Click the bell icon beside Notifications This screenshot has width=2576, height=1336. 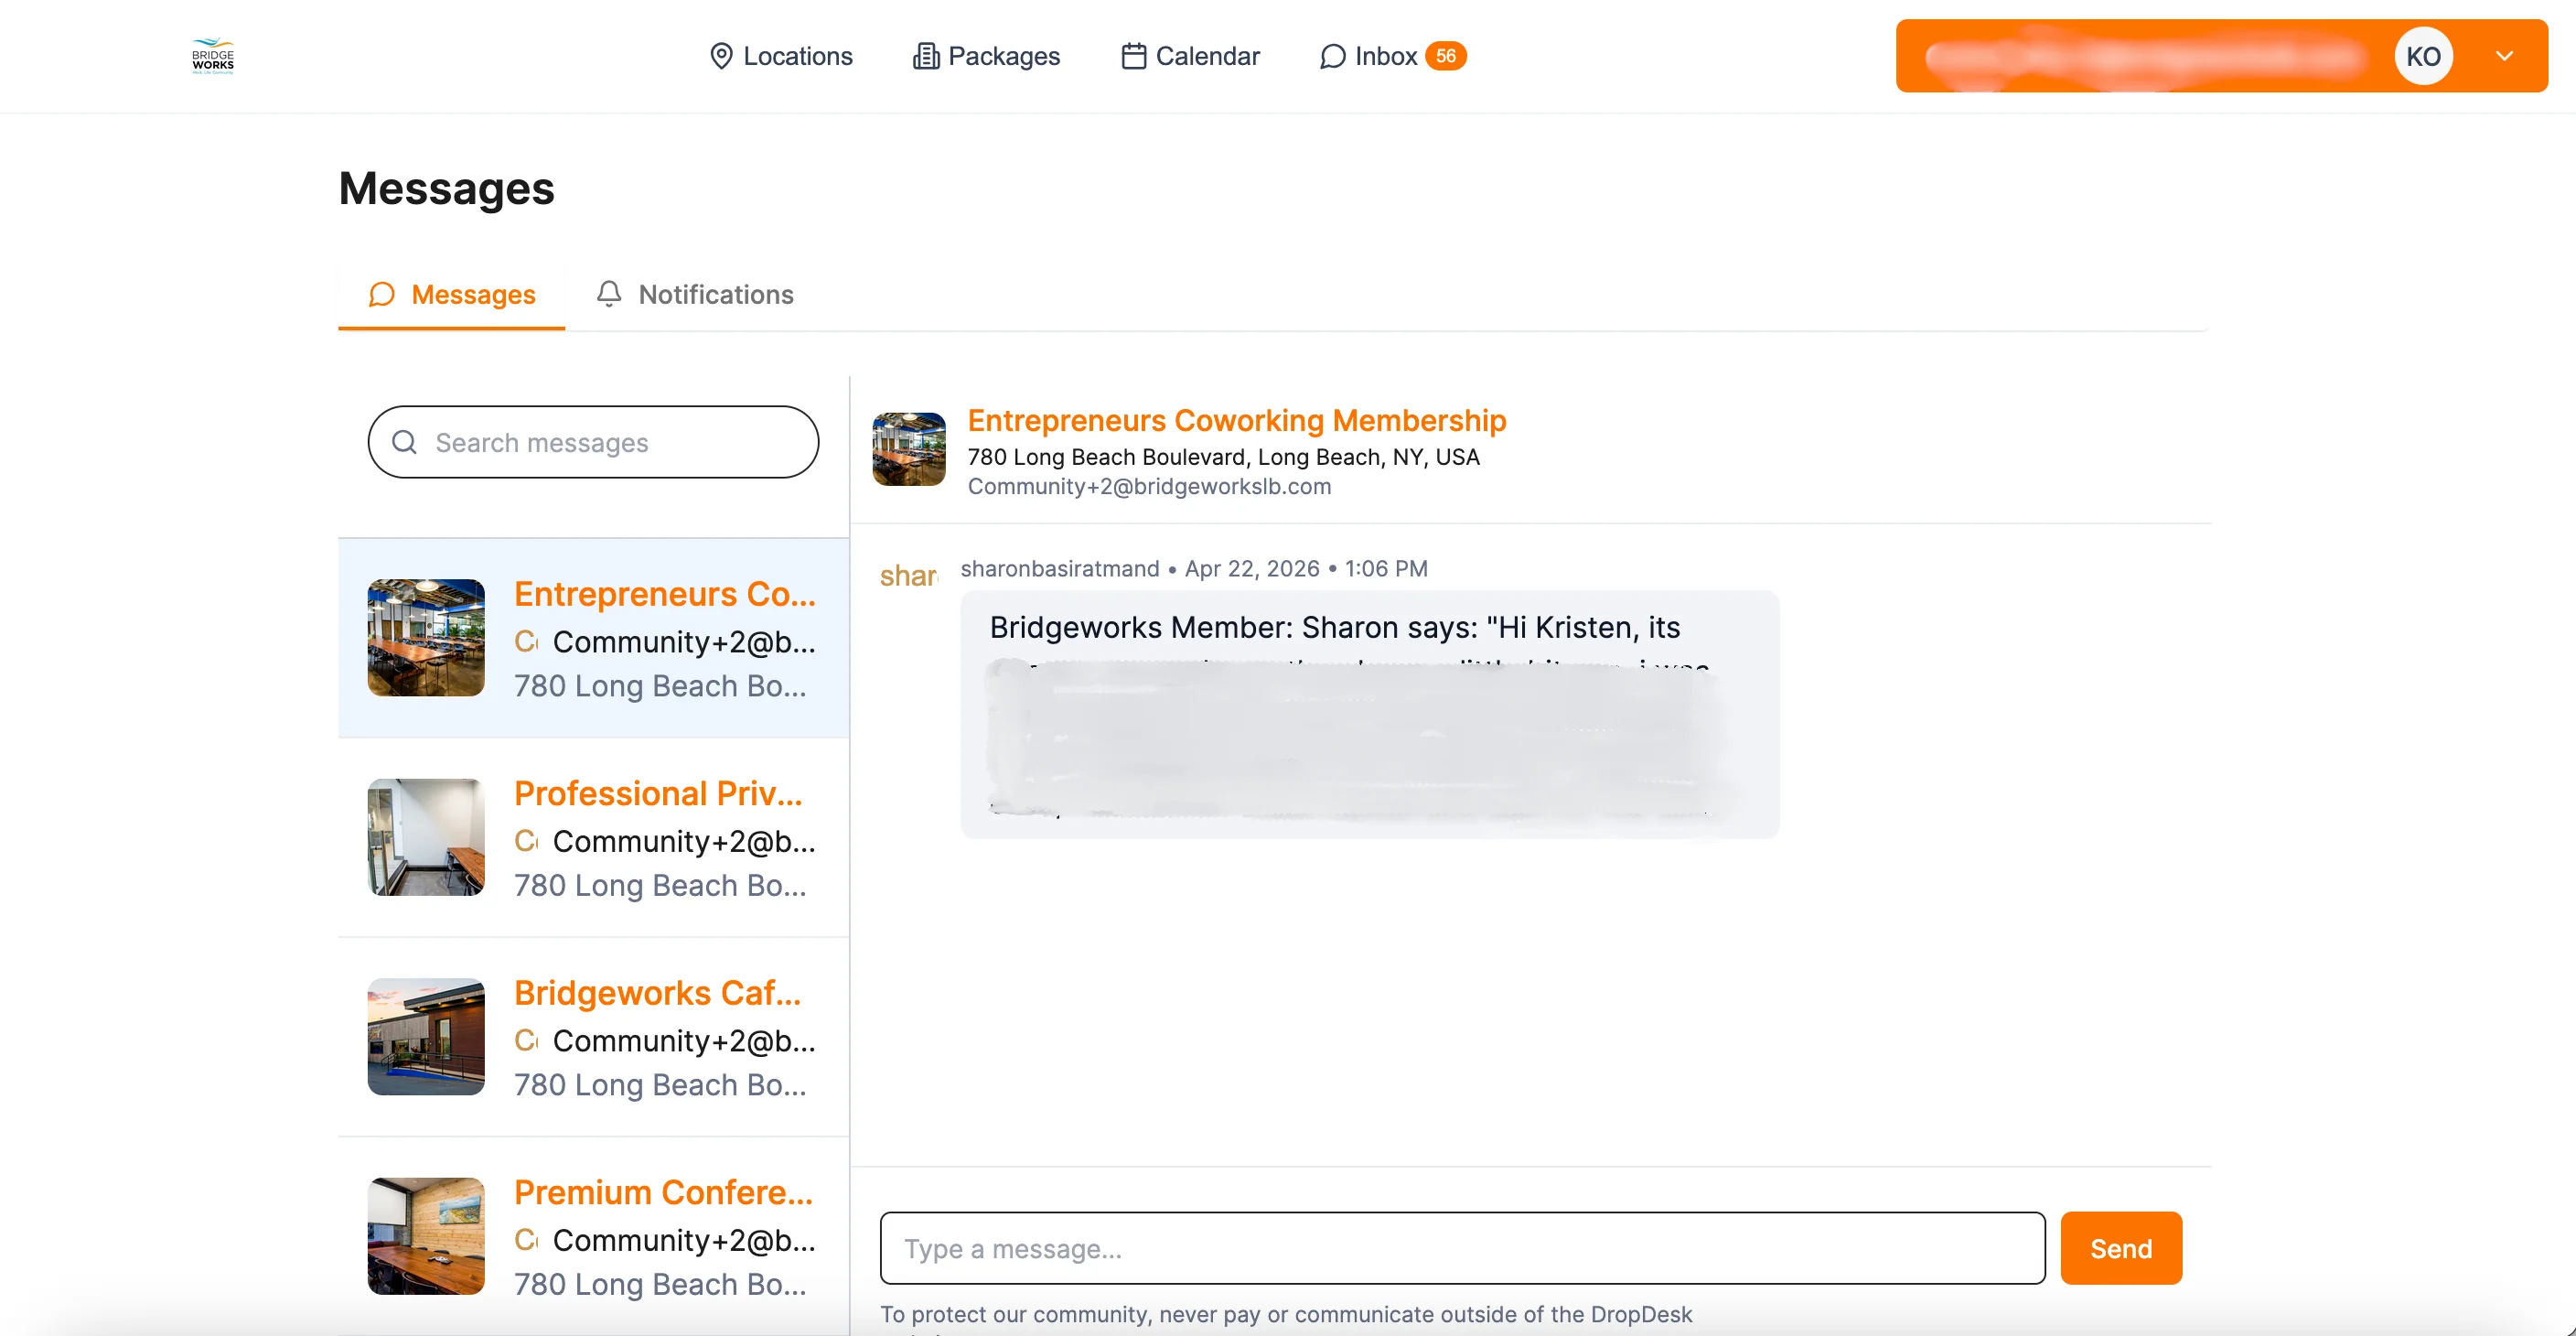tap(609, 294)
